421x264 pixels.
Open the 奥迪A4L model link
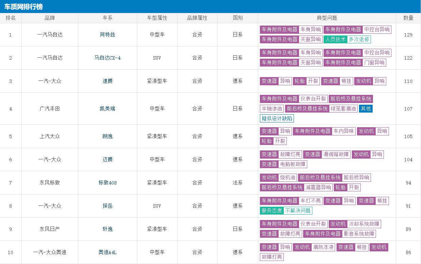[x=107, y=252]
